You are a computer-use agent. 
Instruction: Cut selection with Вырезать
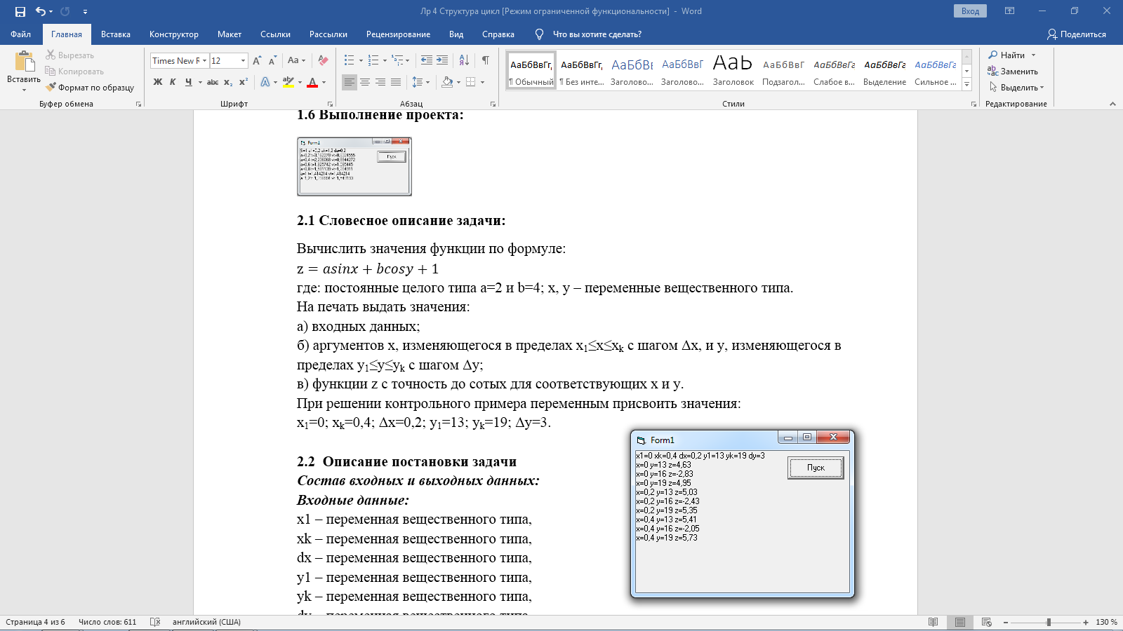[x=69, y=55]
